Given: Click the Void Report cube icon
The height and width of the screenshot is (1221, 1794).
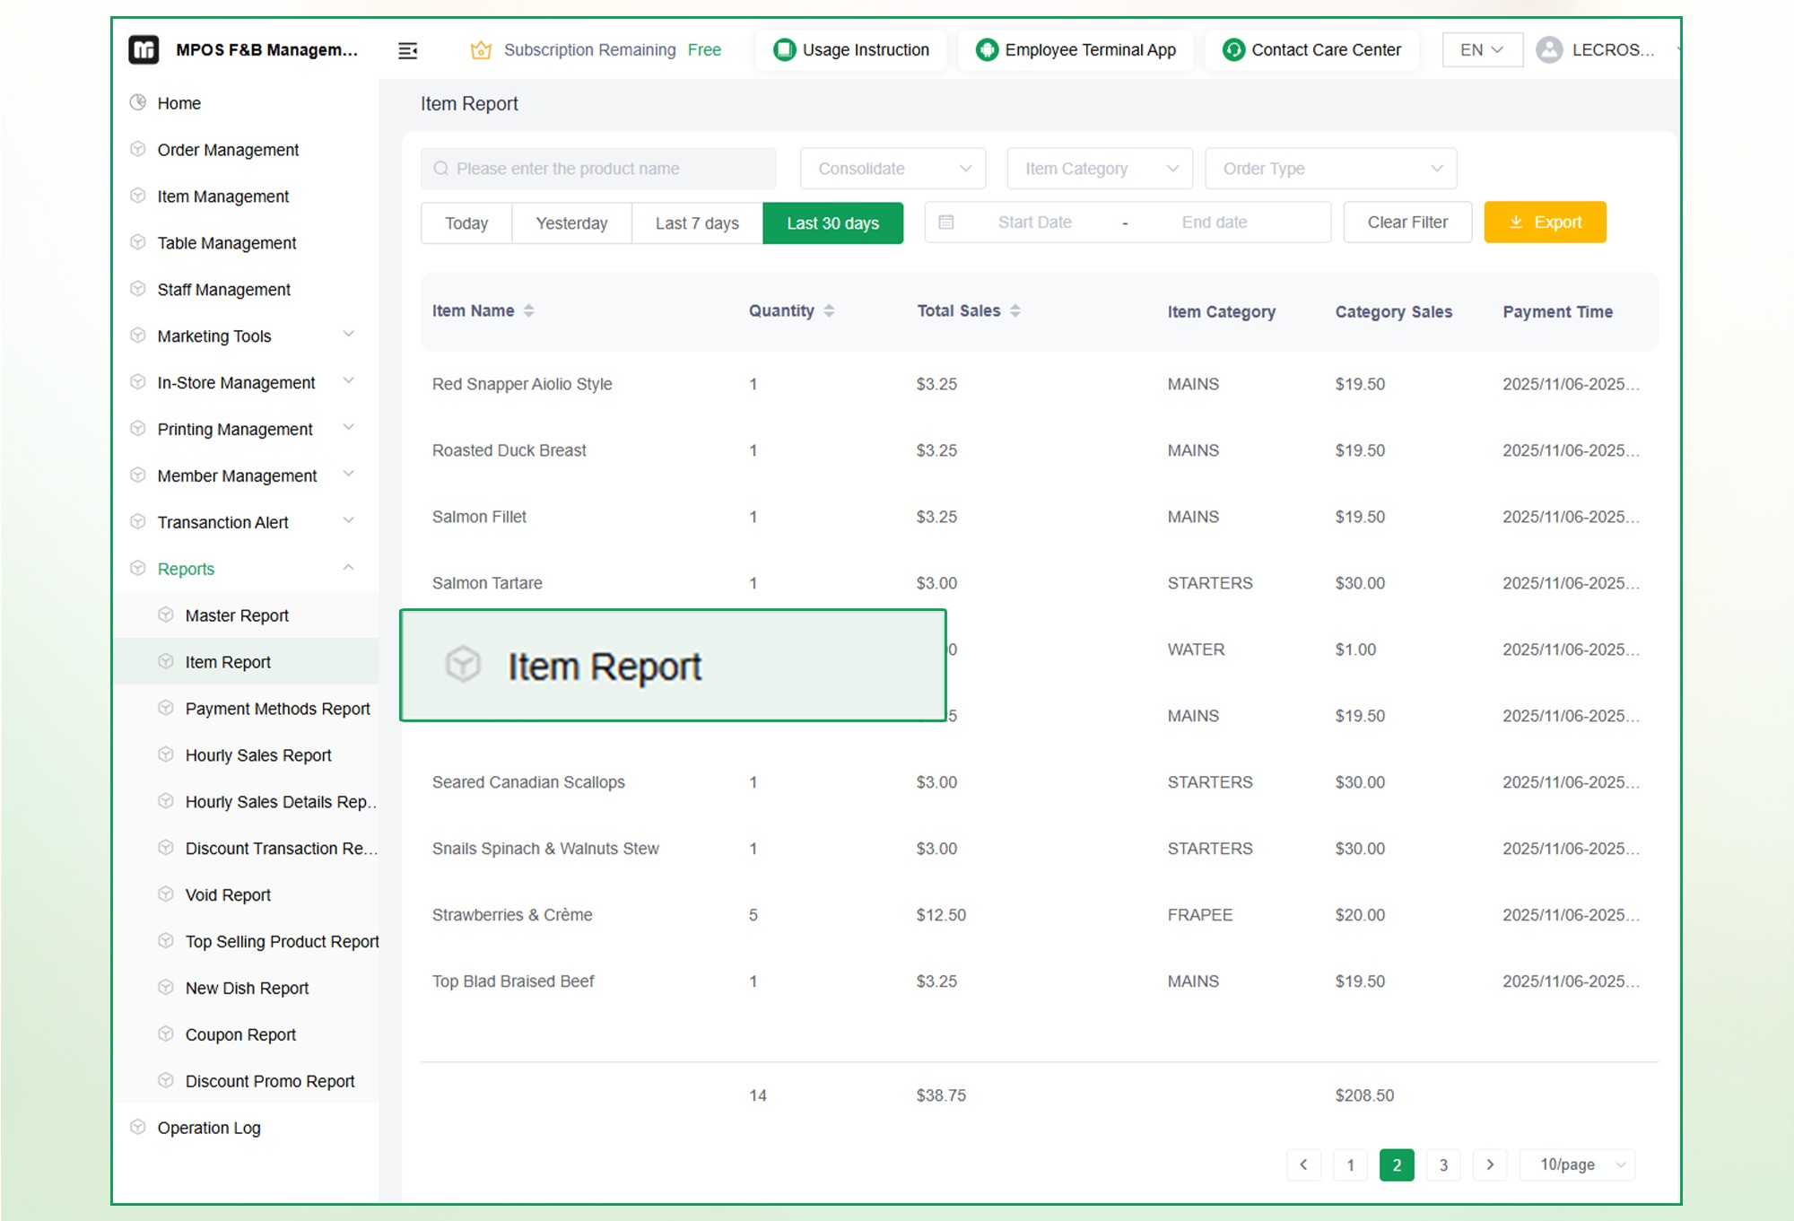Looking at the screenshot, I should tap(165, 894).
